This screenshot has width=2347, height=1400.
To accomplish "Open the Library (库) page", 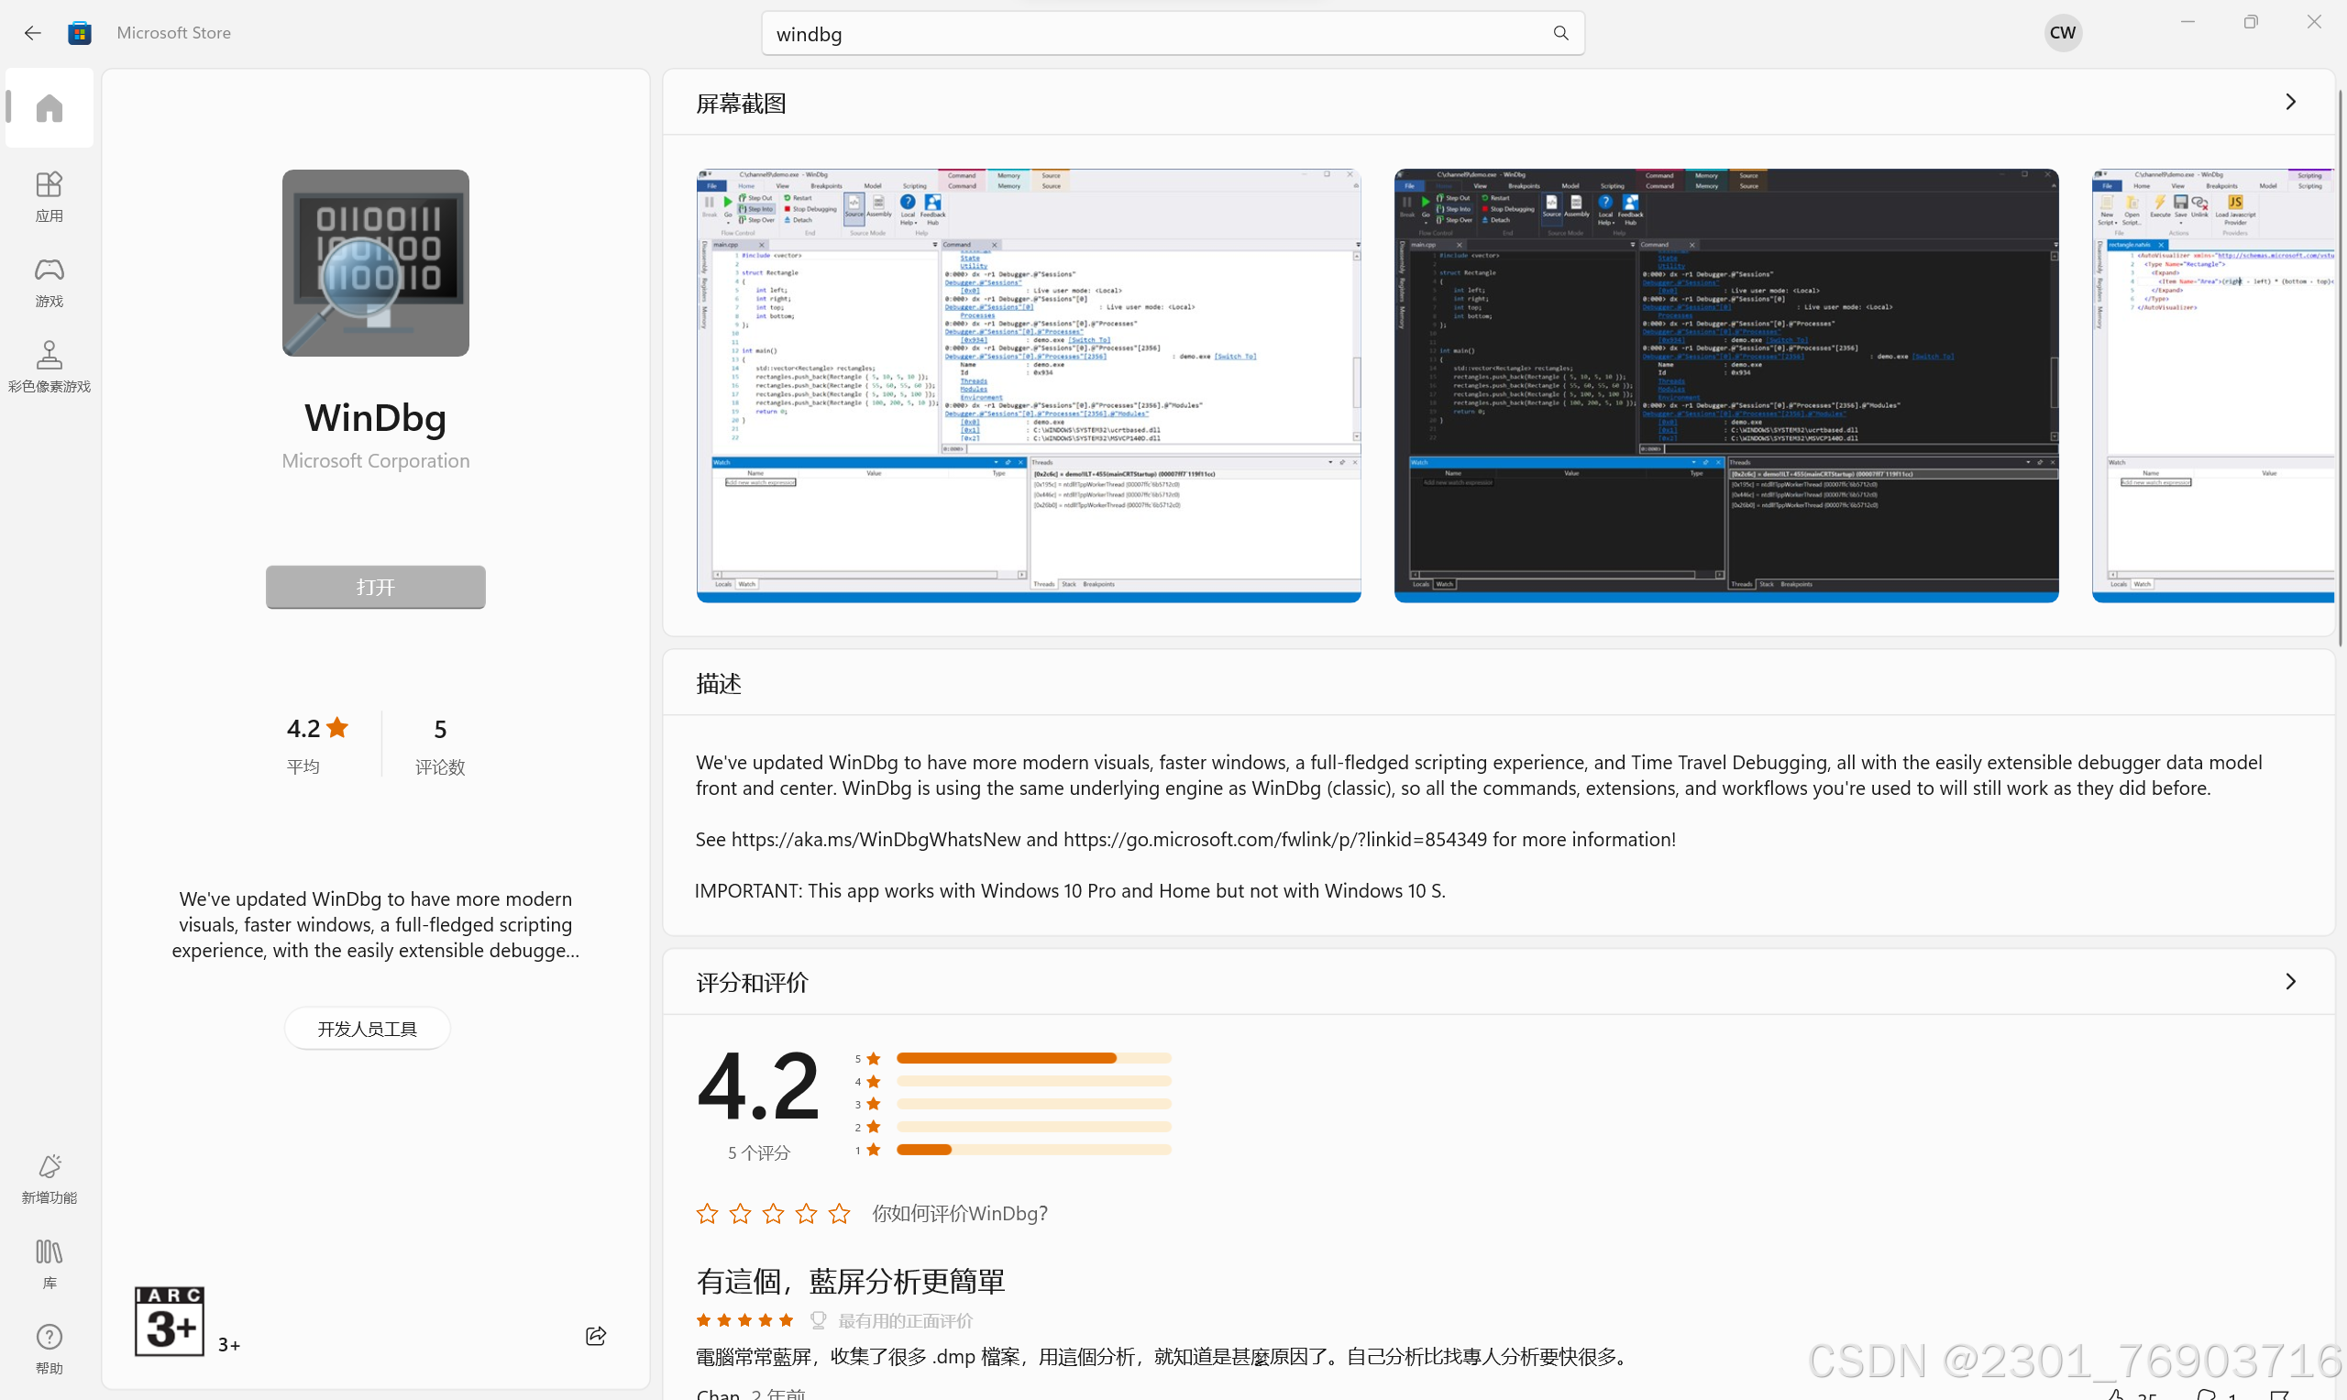I will (50, 1262).
